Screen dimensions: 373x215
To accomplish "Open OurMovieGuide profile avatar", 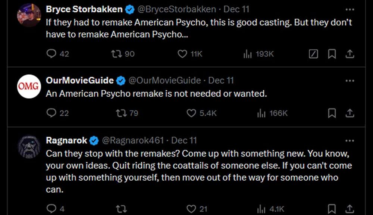I will [29, 87].
